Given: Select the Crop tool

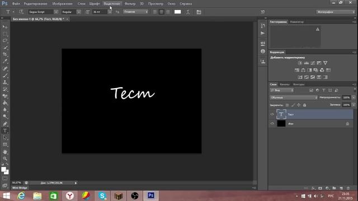Looking at the screenshot, I should (5, 54).
